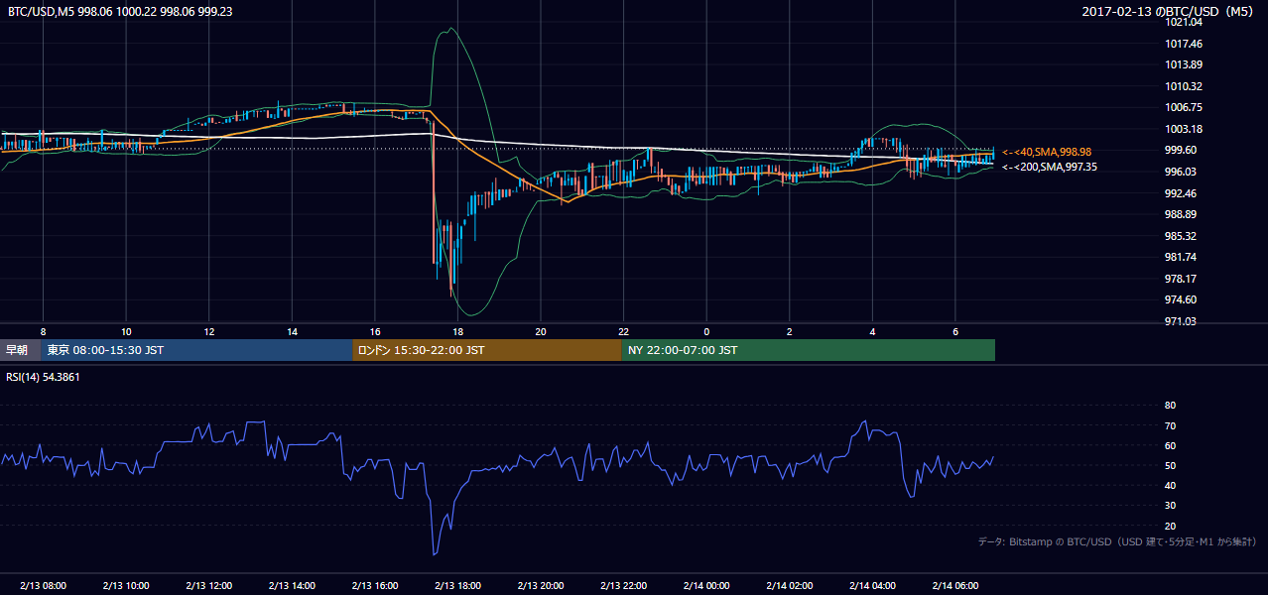Click hour label 18 under the price chart
The height and width of the screenshot is (595, 1268).
(x=457, y=331)
